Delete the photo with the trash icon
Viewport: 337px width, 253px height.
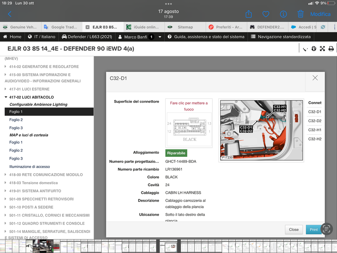(x=300, y=14)
